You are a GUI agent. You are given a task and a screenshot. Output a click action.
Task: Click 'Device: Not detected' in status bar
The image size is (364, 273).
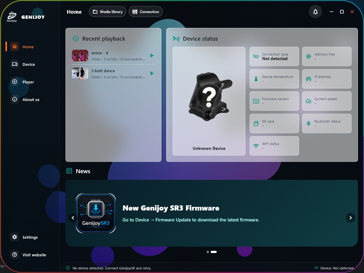pos(337,268)
